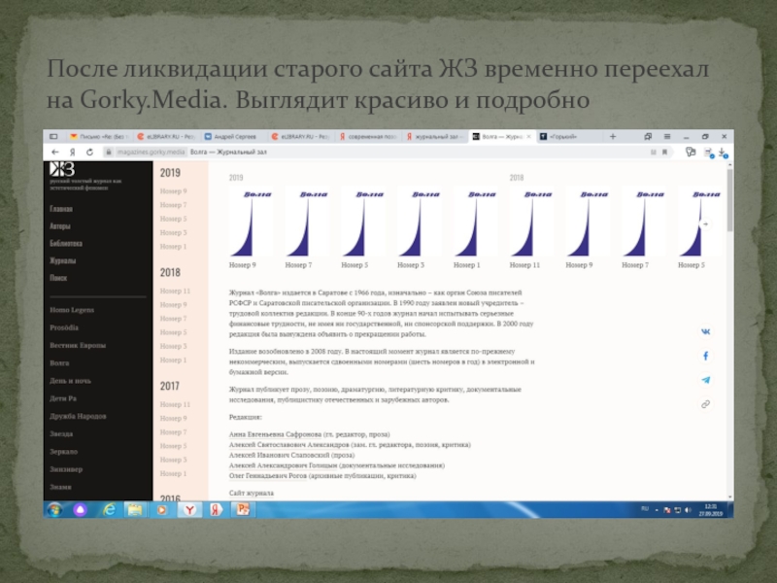
Task: Open the file explorer folder on taskbar
Action: point(135,509)
